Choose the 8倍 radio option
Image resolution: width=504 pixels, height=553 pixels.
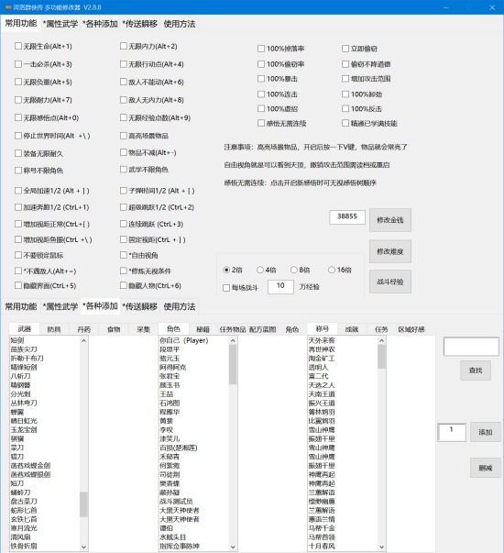tap(293, 270)
